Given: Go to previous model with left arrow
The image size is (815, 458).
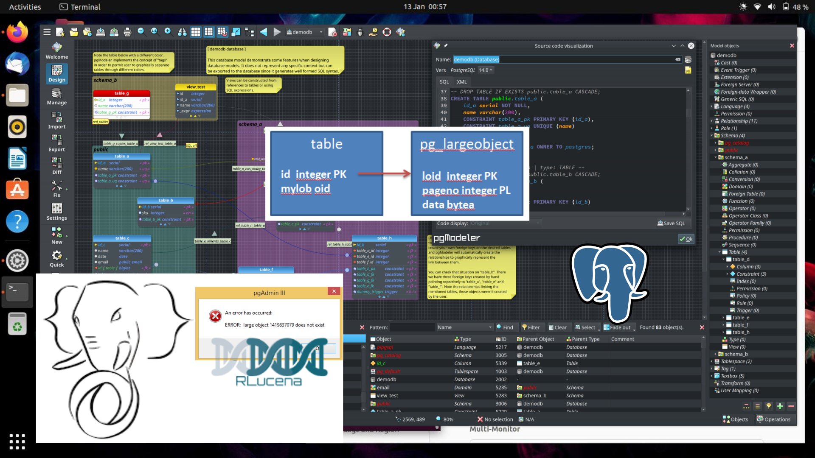Looking at the screenshot, I should 264,32.
